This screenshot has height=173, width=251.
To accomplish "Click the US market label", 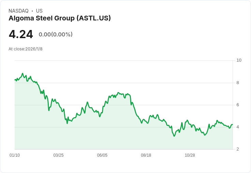I will 39,11.
